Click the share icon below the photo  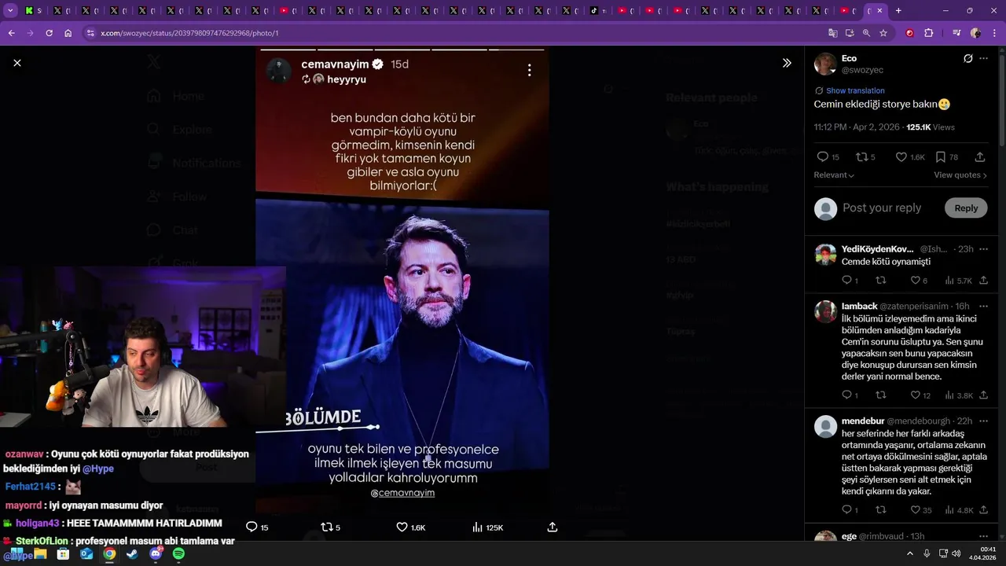coord(553,527)
